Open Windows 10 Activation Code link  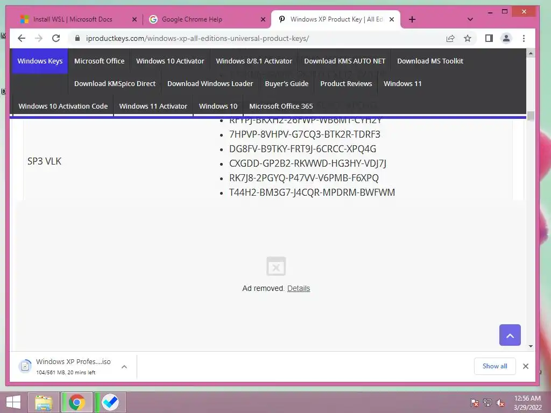pyautogui.click(x=63, y=106)
